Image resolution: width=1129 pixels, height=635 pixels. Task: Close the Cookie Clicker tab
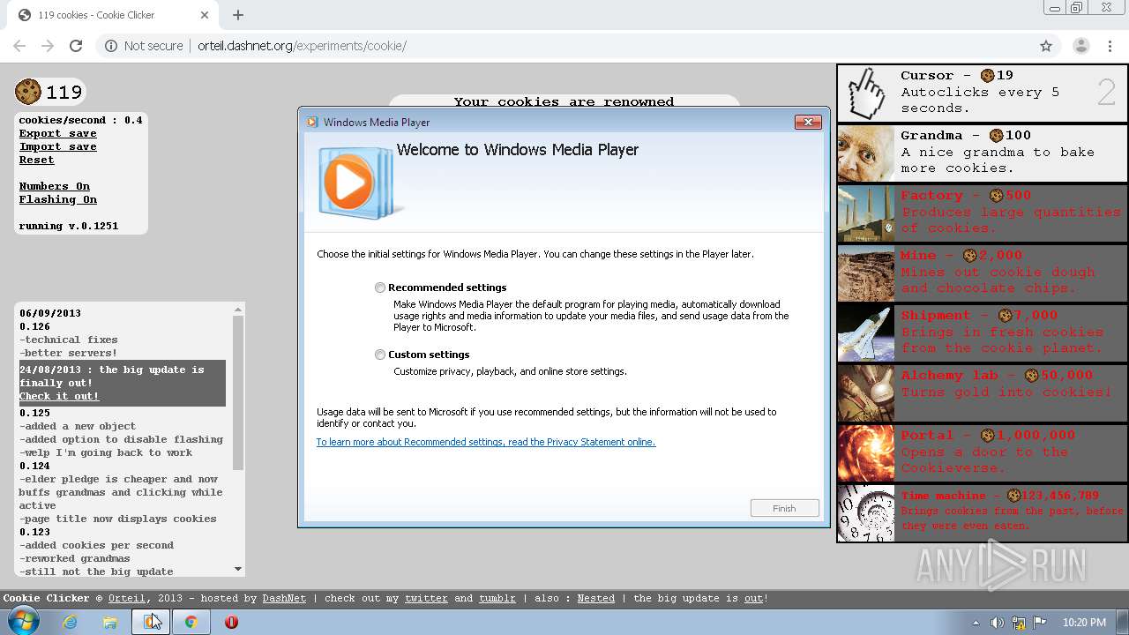click(205, 15)
